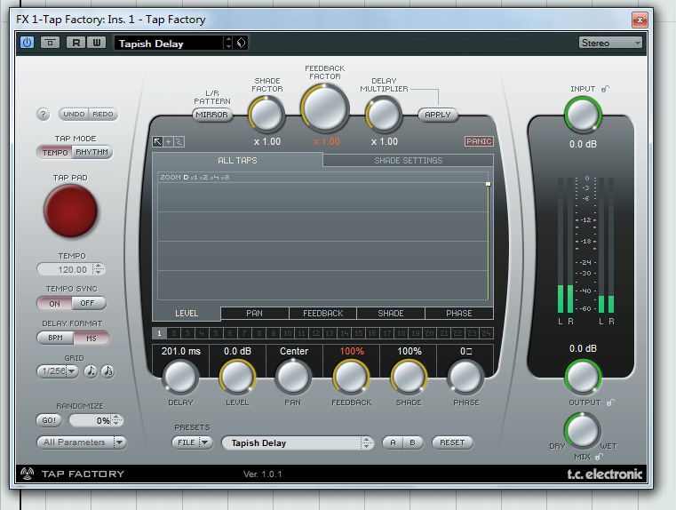Open the Grid 1/256 dropdown
Screen dimensions: 676x510
[58, 371]
